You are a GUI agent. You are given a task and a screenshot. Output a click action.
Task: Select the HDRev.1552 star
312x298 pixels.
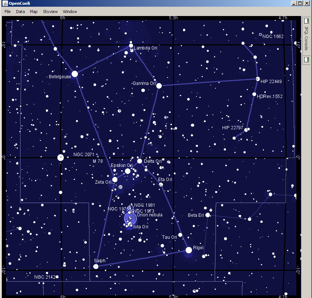point(254,94)
